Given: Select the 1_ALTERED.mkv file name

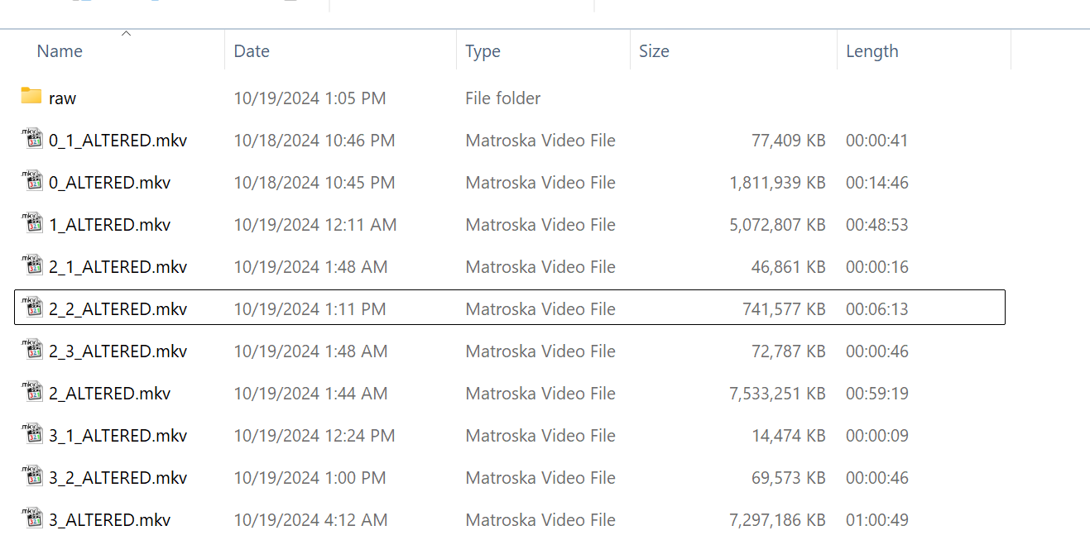Looking at the screenshot, I should [109, 225].
